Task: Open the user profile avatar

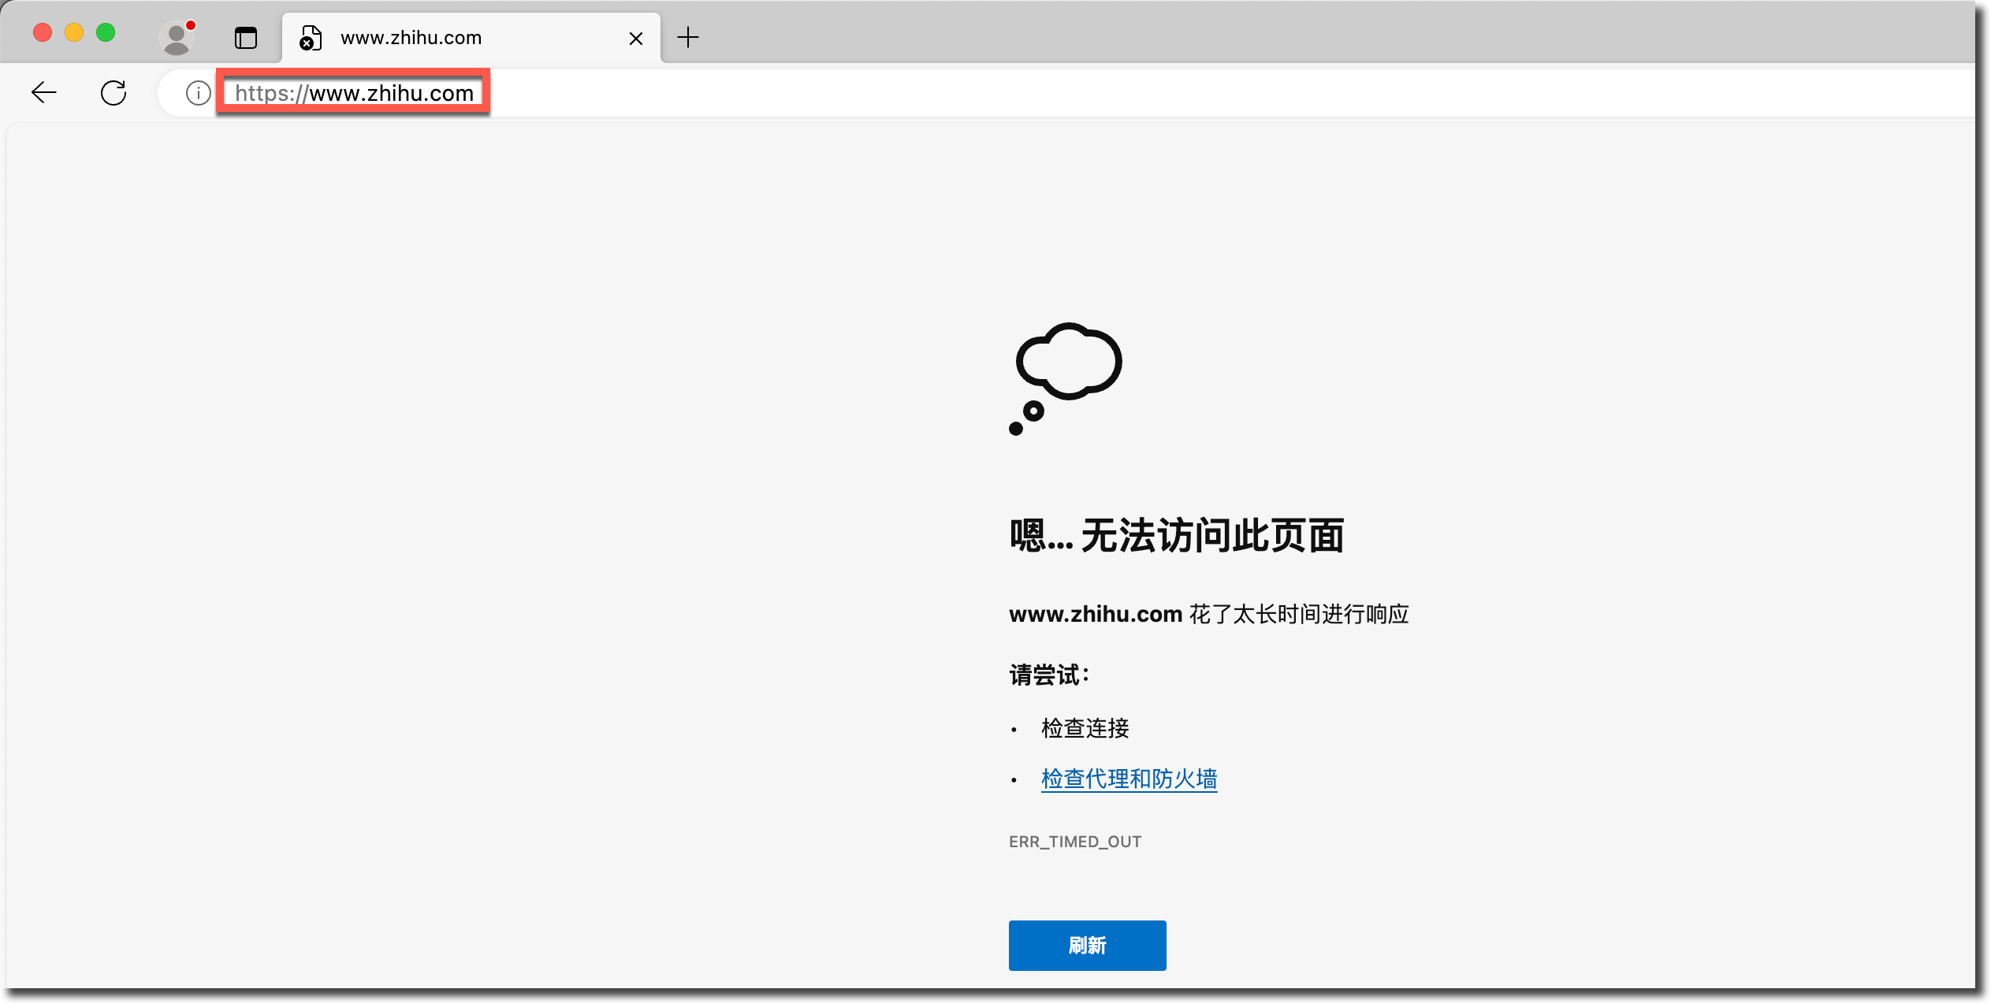Action: (177, 37)
